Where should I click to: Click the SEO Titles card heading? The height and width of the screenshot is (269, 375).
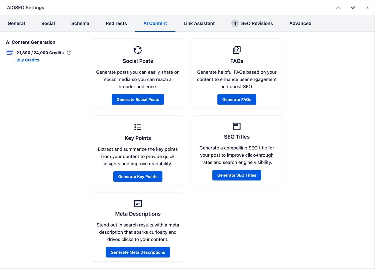237,137
